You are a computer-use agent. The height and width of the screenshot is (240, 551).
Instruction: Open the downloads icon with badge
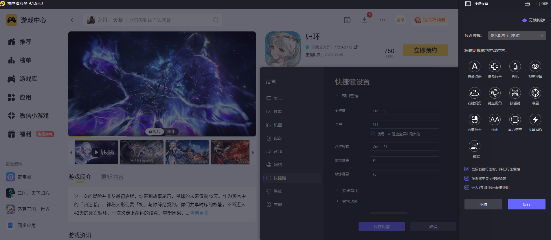point(365,20)
